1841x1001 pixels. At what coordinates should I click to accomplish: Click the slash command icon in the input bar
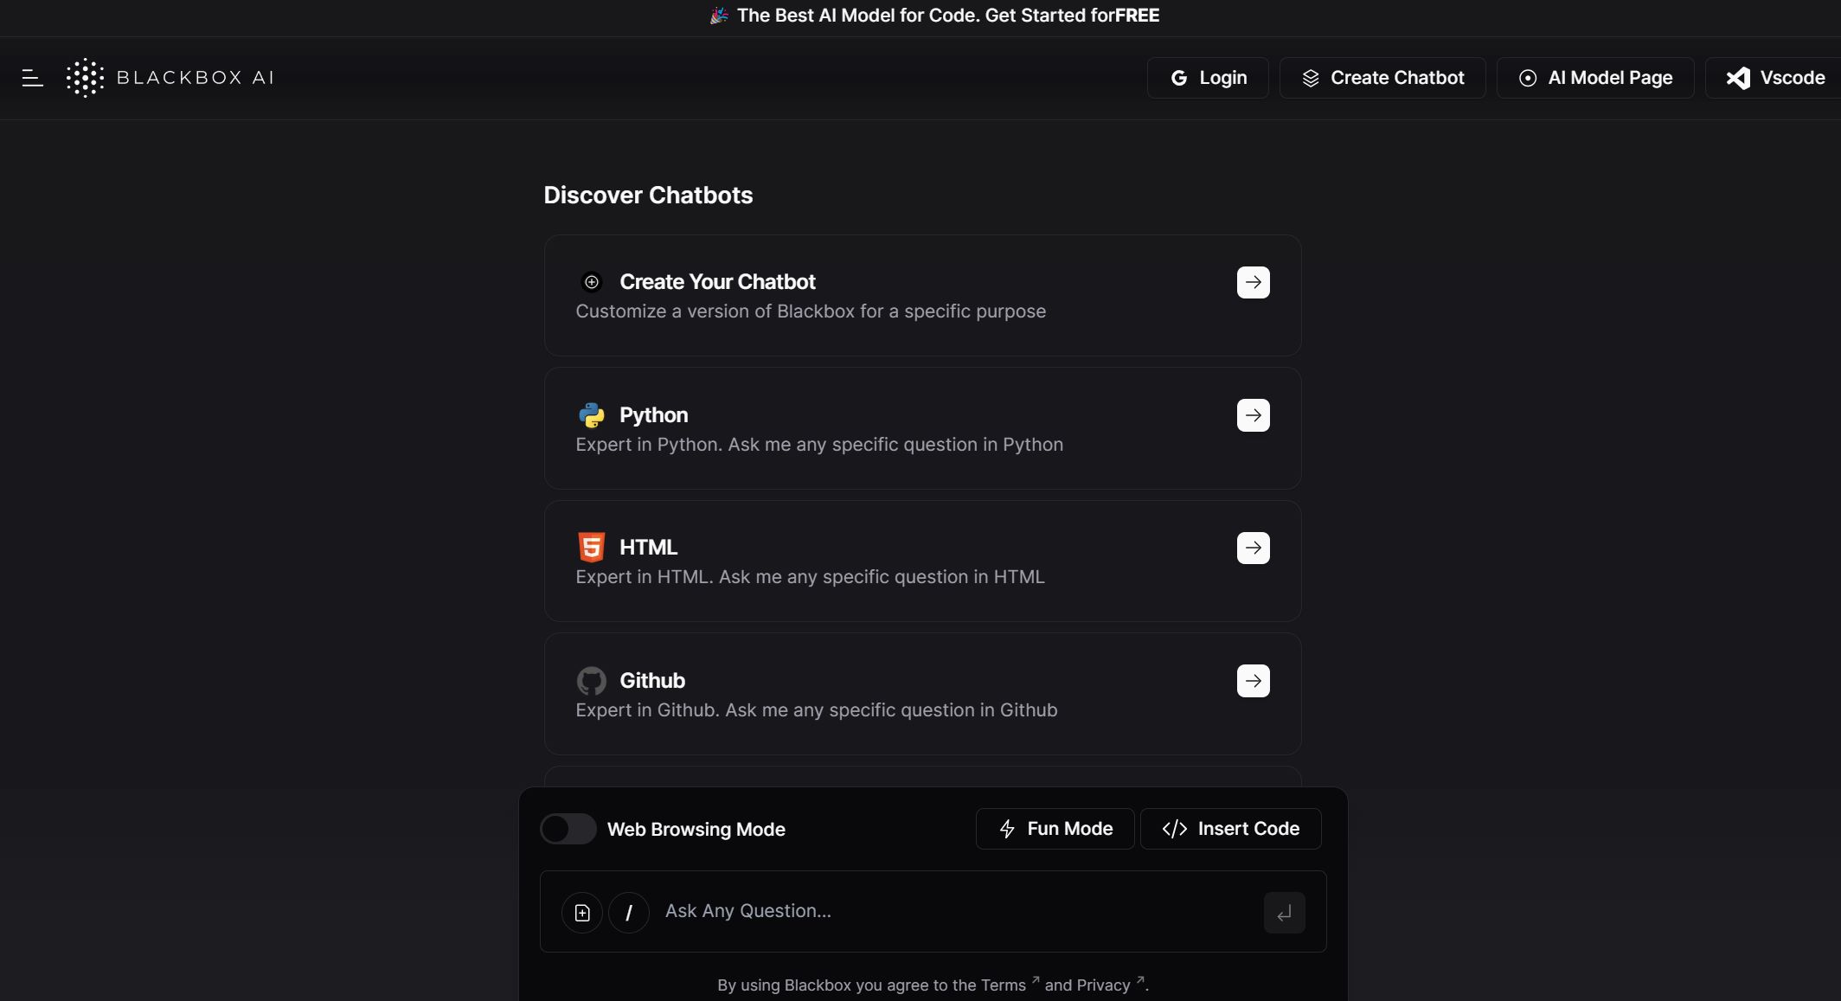[629, 912]
